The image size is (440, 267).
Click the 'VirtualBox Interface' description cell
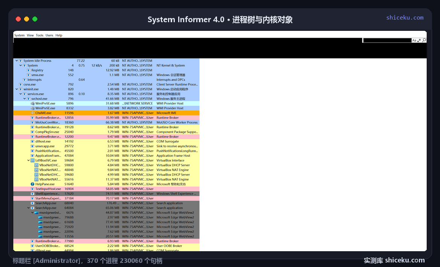tap(170, 161)
